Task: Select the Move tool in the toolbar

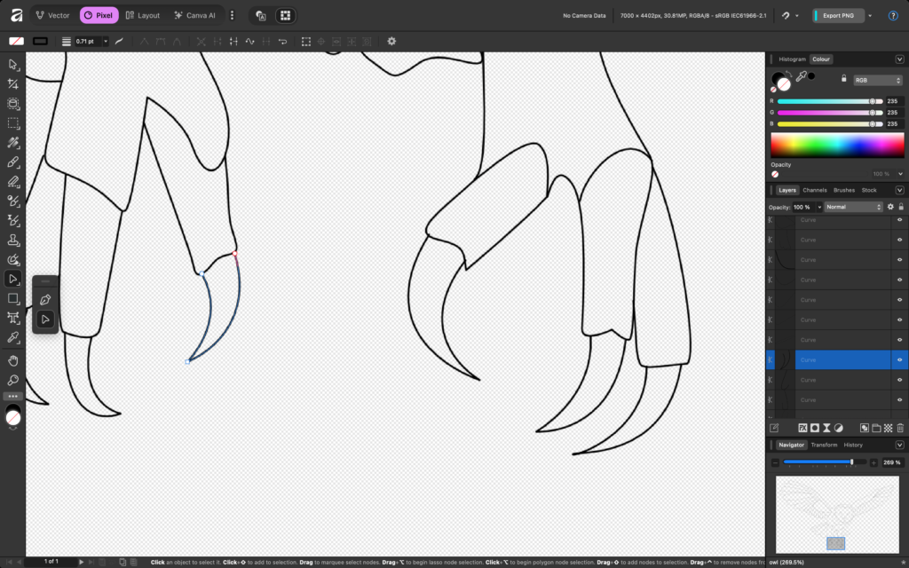Action: (13, 65)
